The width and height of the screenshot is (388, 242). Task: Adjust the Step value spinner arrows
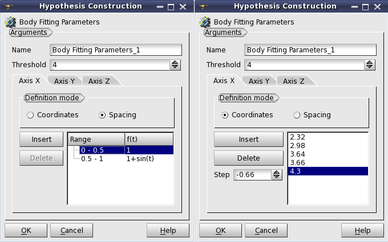[x=276, y=175]
